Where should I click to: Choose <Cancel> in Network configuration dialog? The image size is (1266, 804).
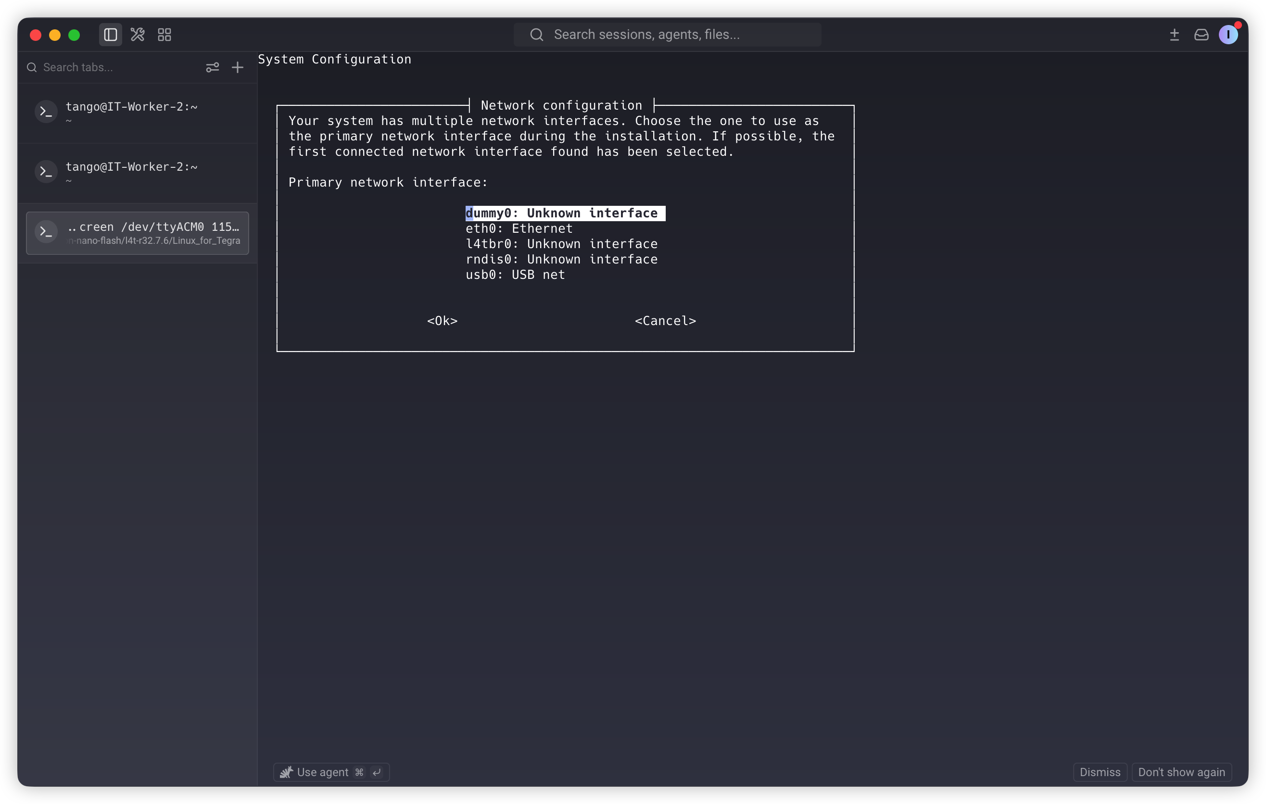(665, 321)
